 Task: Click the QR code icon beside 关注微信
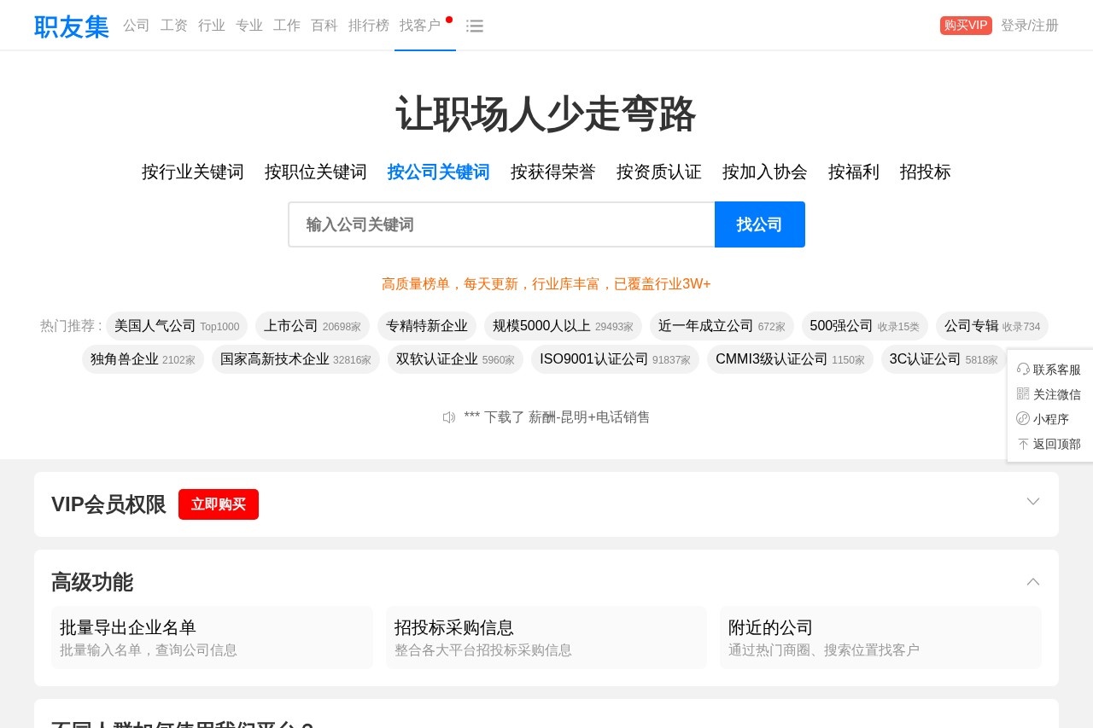coord(1023,393)
